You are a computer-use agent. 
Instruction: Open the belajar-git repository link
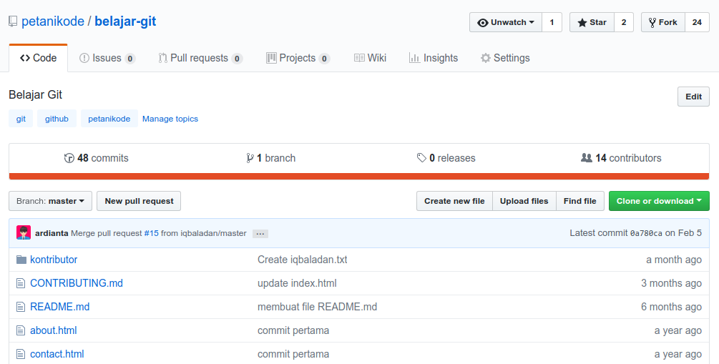(x=125, y=21)
